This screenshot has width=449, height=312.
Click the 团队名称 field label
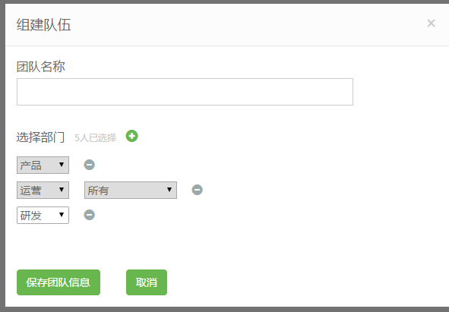[x=41, y=67]
